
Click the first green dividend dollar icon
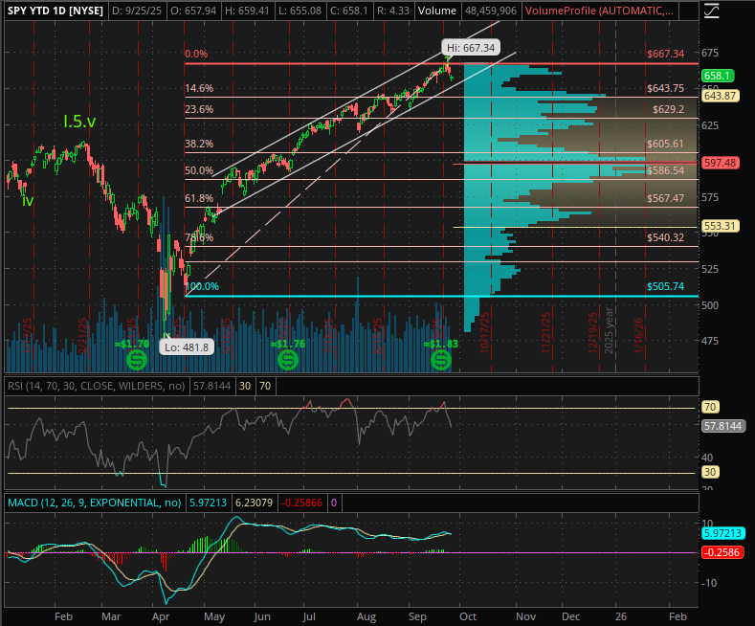pos(138,360)
